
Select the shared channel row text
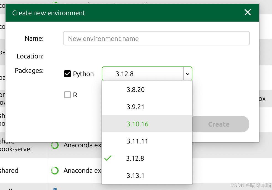click(9, 171)
